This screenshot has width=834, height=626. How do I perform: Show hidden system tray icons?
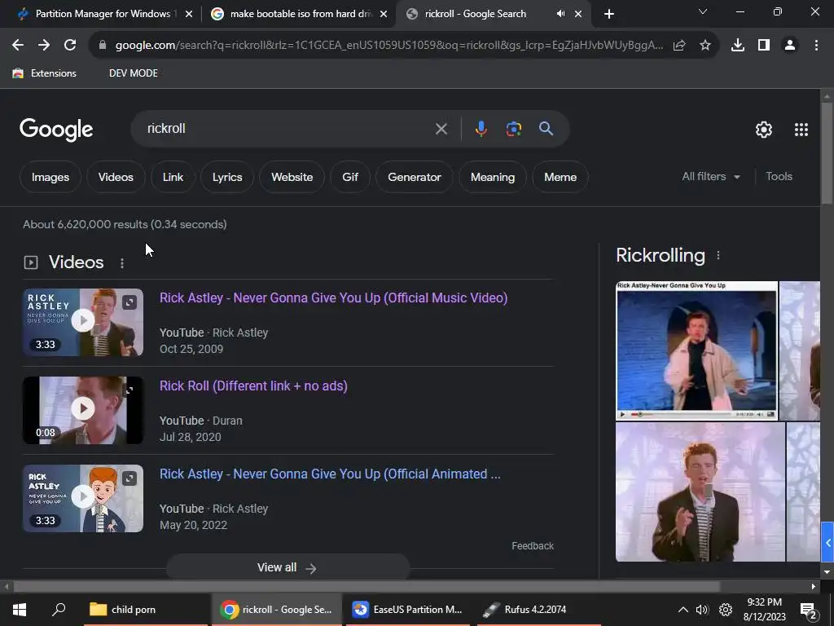(683, 610)
